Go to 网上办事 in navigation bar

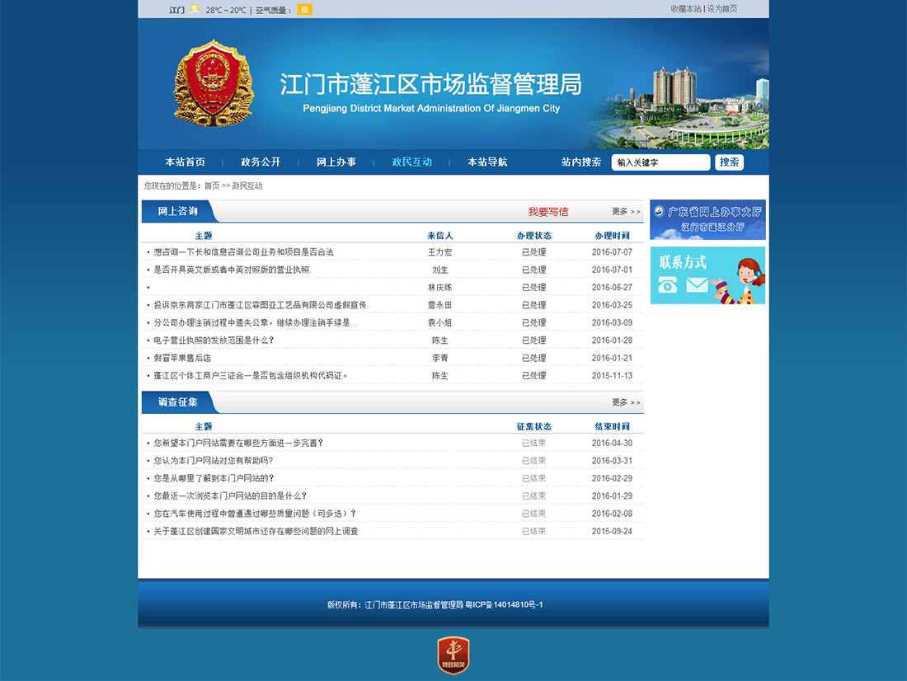(x=336, y=162)
